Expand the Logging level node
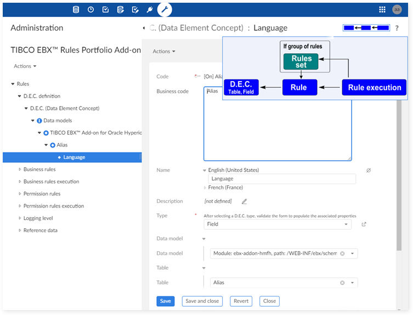The width and height of the screenshot is (413, 315). click(x=20, y=218)
